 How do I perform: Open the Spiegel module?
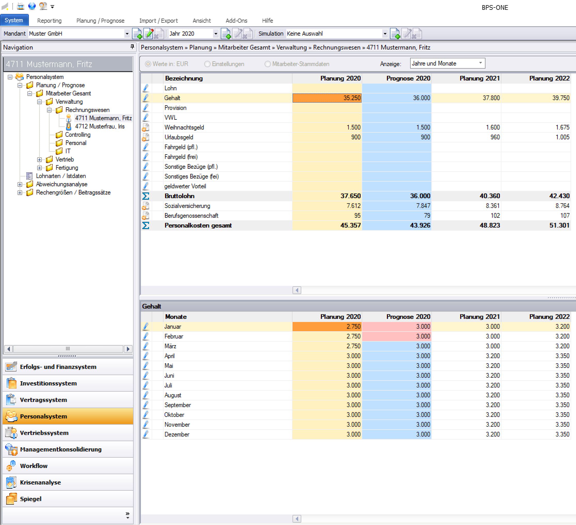click(68, 499)
